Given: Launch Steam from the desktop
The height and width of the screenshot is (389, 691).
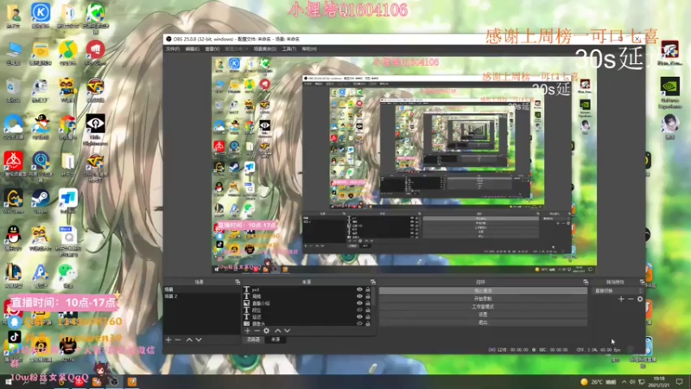Looking at the screenshot, I should [x=41, y=199].
